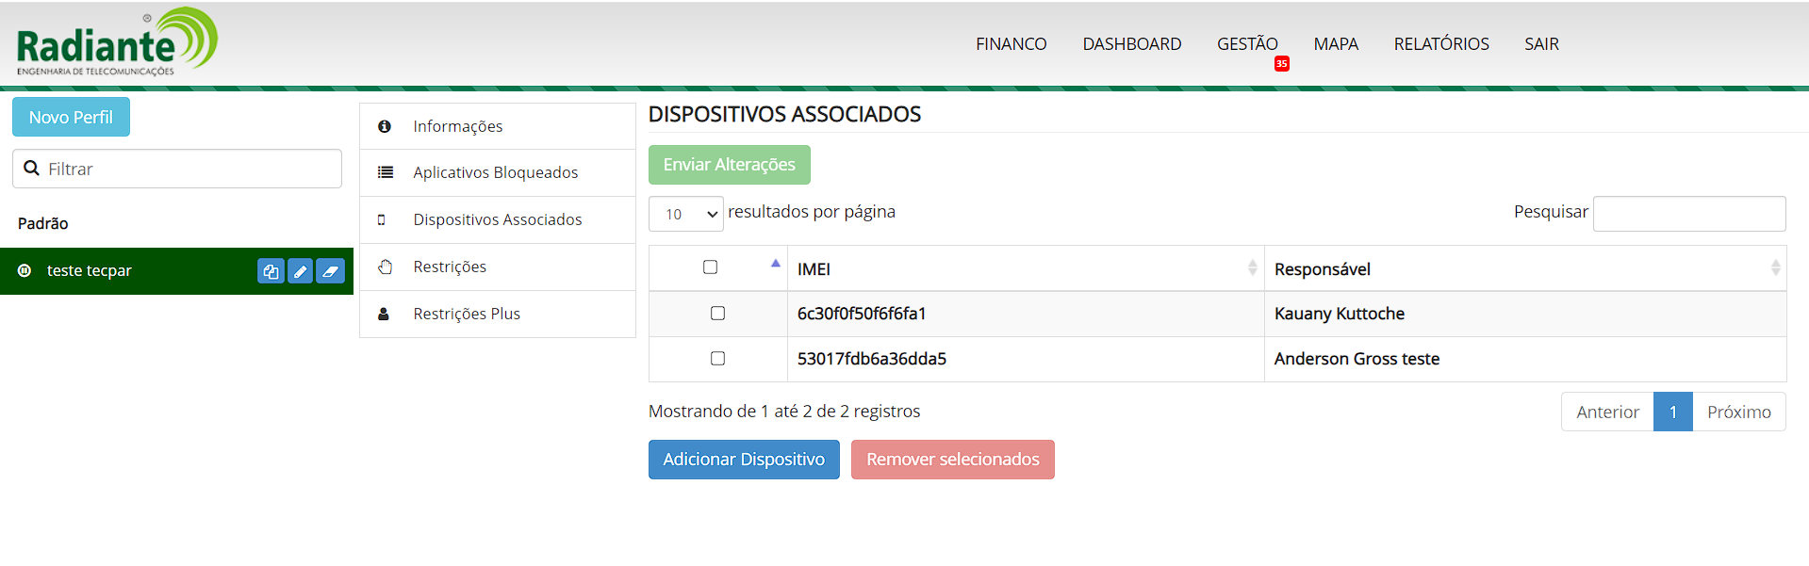1809x566 pixels.
Task: Click the Próximo pagination button
Action: pyautogui.click(x=1738, y=412)
